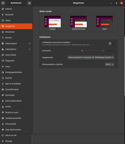Select the Sötét theme thumbnail
The height and width of the screenshot is (144, 125).
coord(105,22)
